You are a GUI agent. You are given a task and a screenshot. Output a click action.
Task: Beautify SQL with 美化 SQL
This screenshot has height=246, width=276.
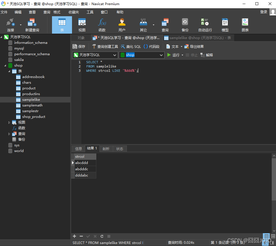pos(131,46)
